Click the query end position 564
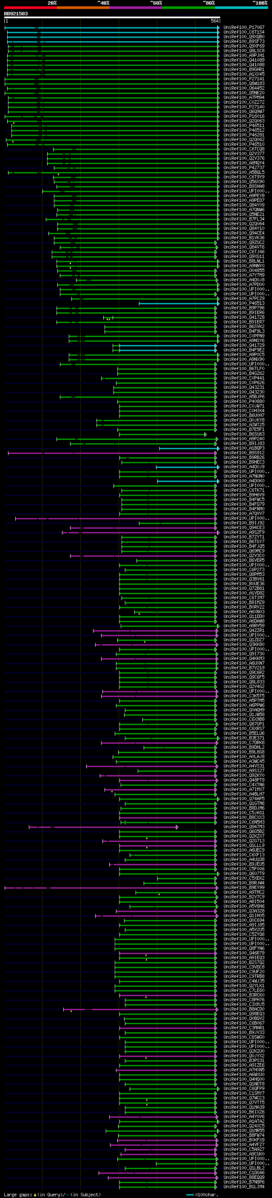Viewport: 272px width, 1198px height. (214, 21)
